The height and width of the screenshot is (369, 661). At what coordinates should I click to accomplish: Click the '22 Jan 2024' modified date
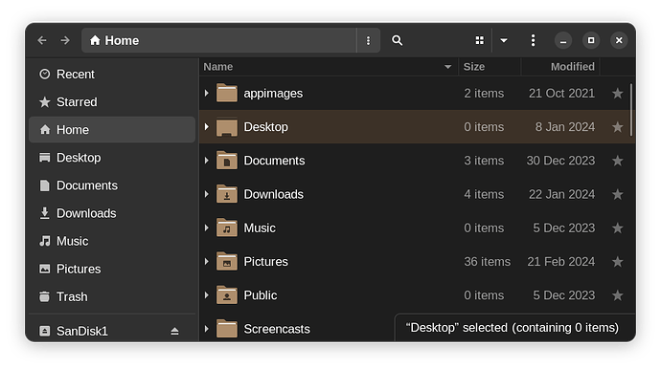tap(561, 194)
